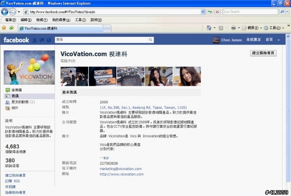This screenshot has height=196, width=291.
Task: Open the 工具(O) tools command menu
Action: 274,28
